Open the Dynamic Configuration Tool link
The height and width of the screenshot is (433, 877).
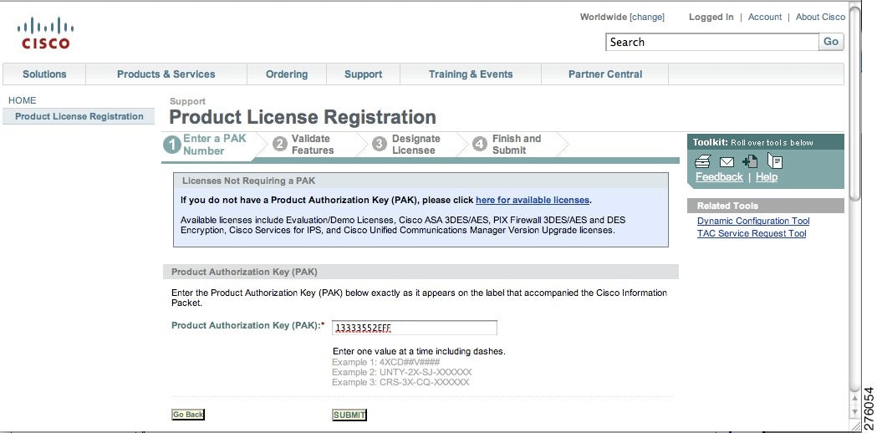[x=752, y=221]
